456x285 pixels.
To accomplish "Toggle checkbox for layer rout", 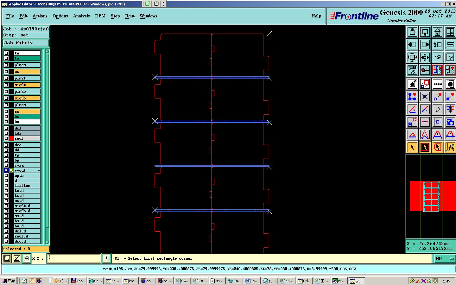I will [x=6, y=138].
